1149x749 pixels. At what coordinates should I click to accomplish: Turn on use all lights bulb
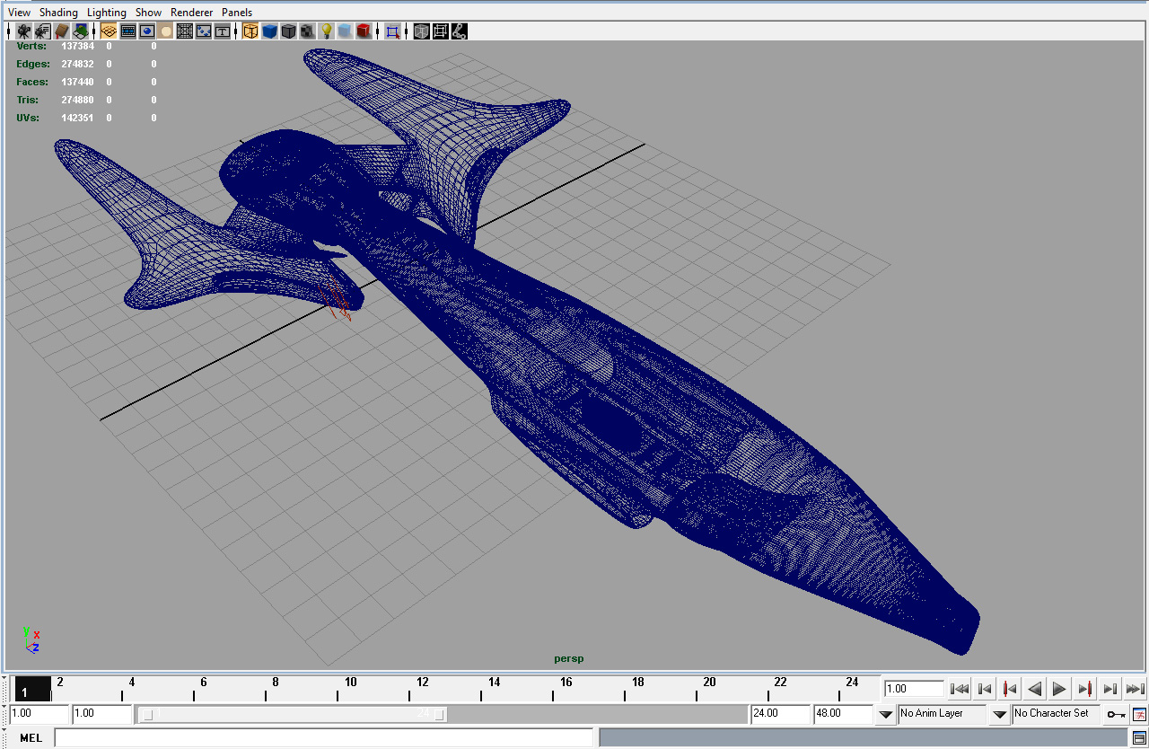(327, 31)
